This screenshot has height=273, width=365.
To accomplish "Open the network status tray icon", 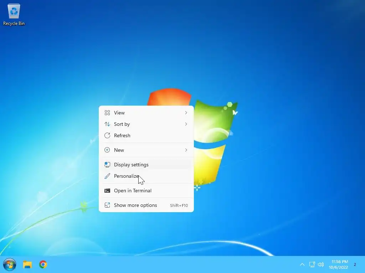I will 312,264.
